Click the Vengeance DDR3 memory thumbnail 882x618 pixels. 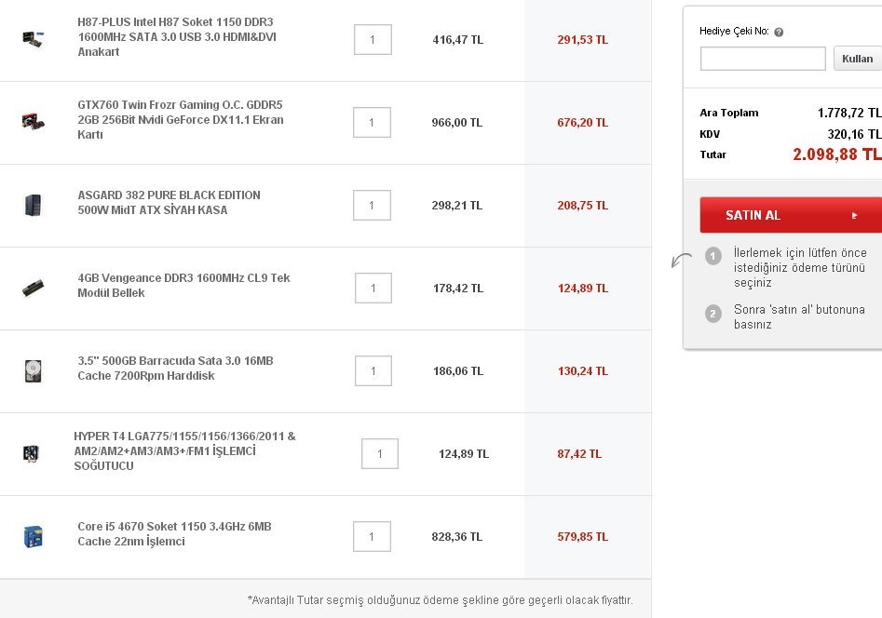33,288
